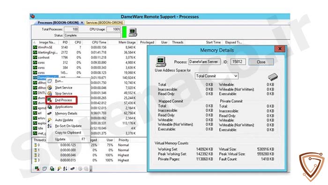Sort threads by Priority column header
The height and width of the screenshot is (185, 328).
point(124,140)
